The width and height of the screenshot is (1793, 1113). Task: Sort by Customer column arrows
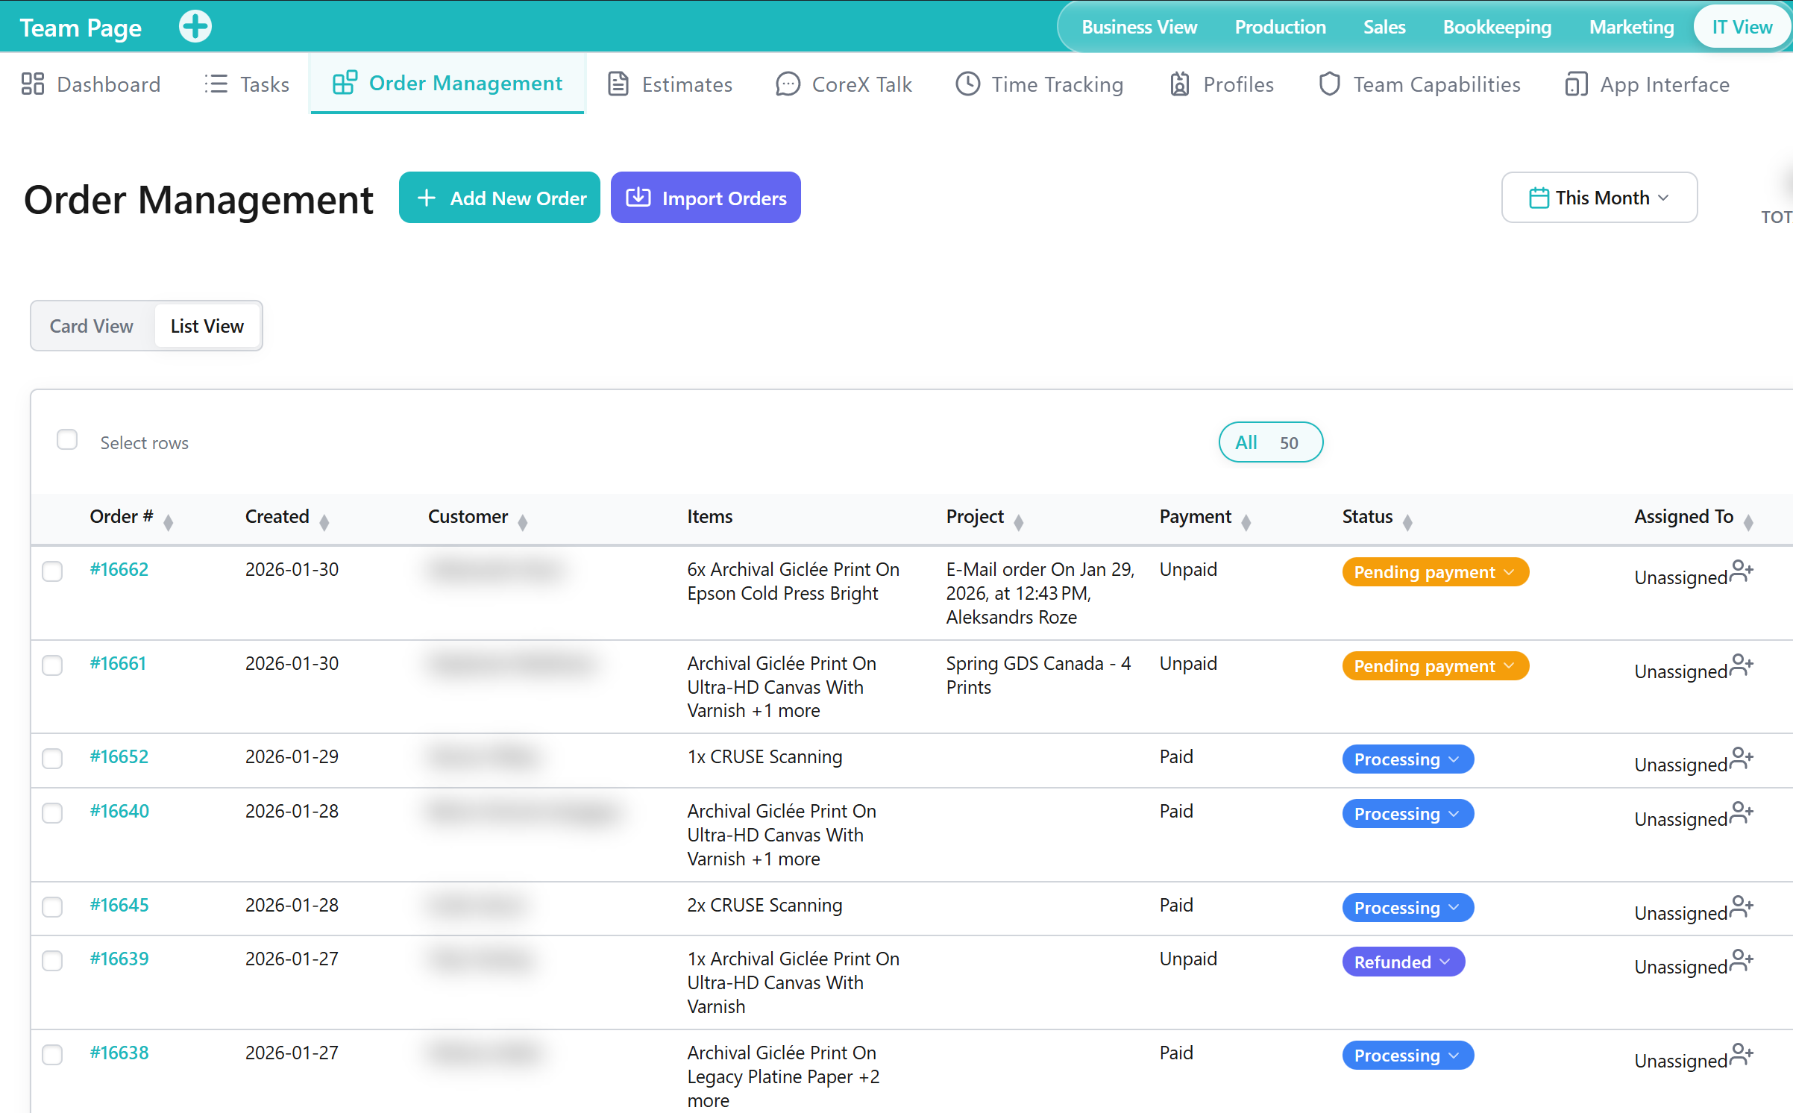pyautogui.click(x=523, y=522)
